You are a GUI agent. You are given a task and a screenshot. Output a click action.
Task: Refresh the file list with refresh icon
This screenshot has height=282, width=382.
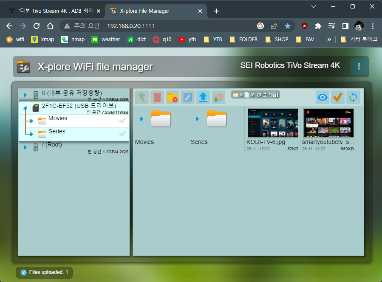pos(353,97)
